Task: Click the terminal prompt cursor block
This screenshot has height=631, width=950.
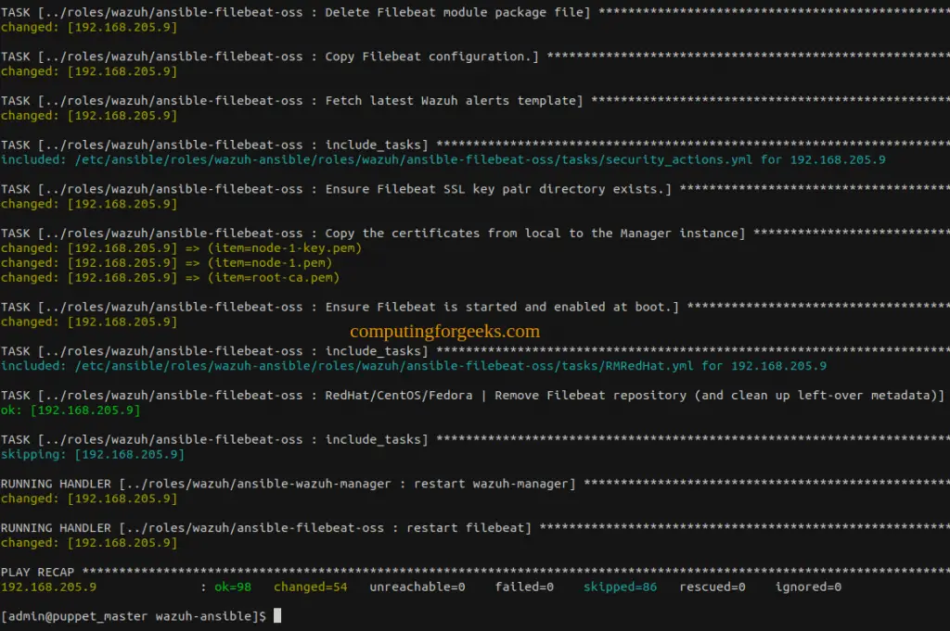Action: pyautogui.click(x=277, y=616)
